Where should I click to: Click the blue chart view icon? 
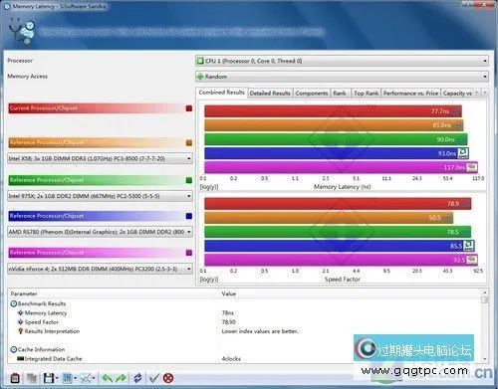[67, 378]
